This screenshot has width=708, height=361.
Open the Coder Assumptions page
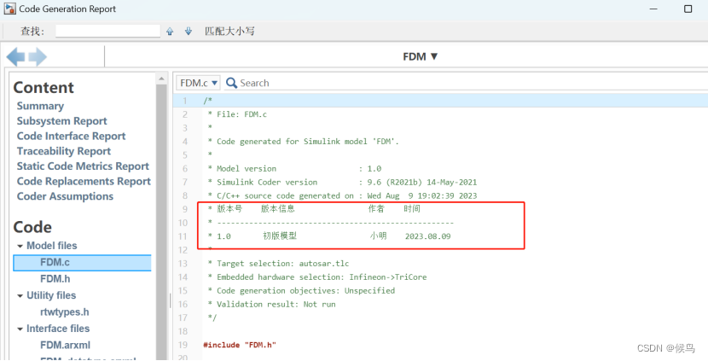tap(65, 196)
